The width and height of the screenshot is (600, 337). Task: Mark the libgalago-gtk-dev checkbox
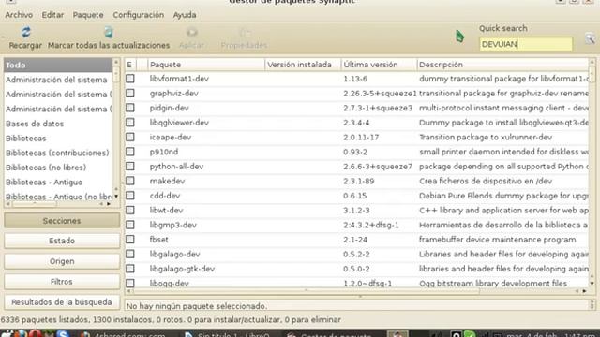pyautogui.click(x=130, y=269)
